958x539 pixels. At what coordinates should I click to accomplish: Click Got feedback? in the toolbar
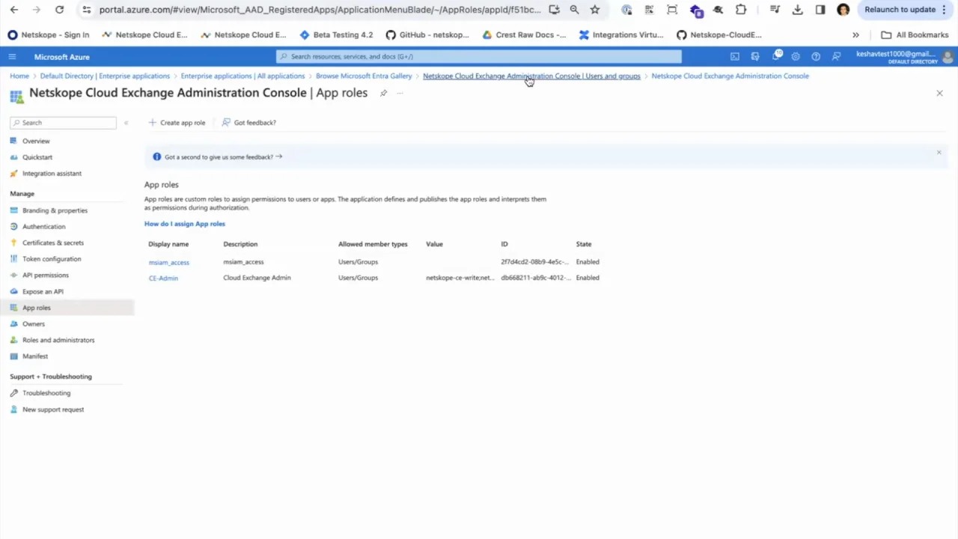point(249,123)
